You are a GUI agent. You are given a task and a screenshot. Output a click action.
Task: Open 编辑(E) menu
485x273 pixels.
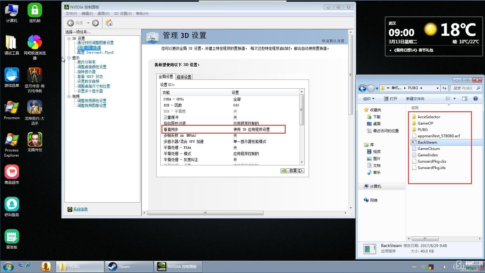click(87, 14)
